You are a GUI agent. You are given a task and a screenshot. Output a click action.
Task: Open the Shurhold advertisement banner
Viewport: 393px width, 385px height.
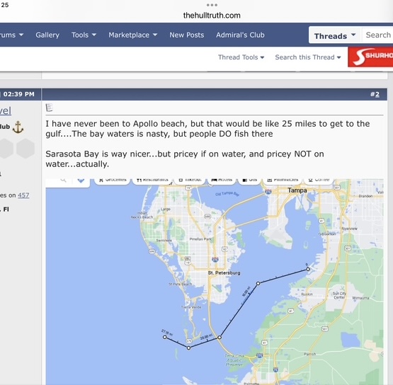[x=370, y=57]
